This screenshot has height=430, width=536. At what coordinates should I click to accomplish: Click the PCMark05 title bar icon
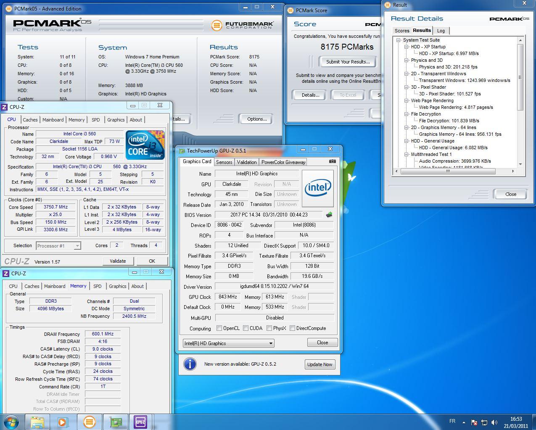pyautogui.click(x=10, y=8)
